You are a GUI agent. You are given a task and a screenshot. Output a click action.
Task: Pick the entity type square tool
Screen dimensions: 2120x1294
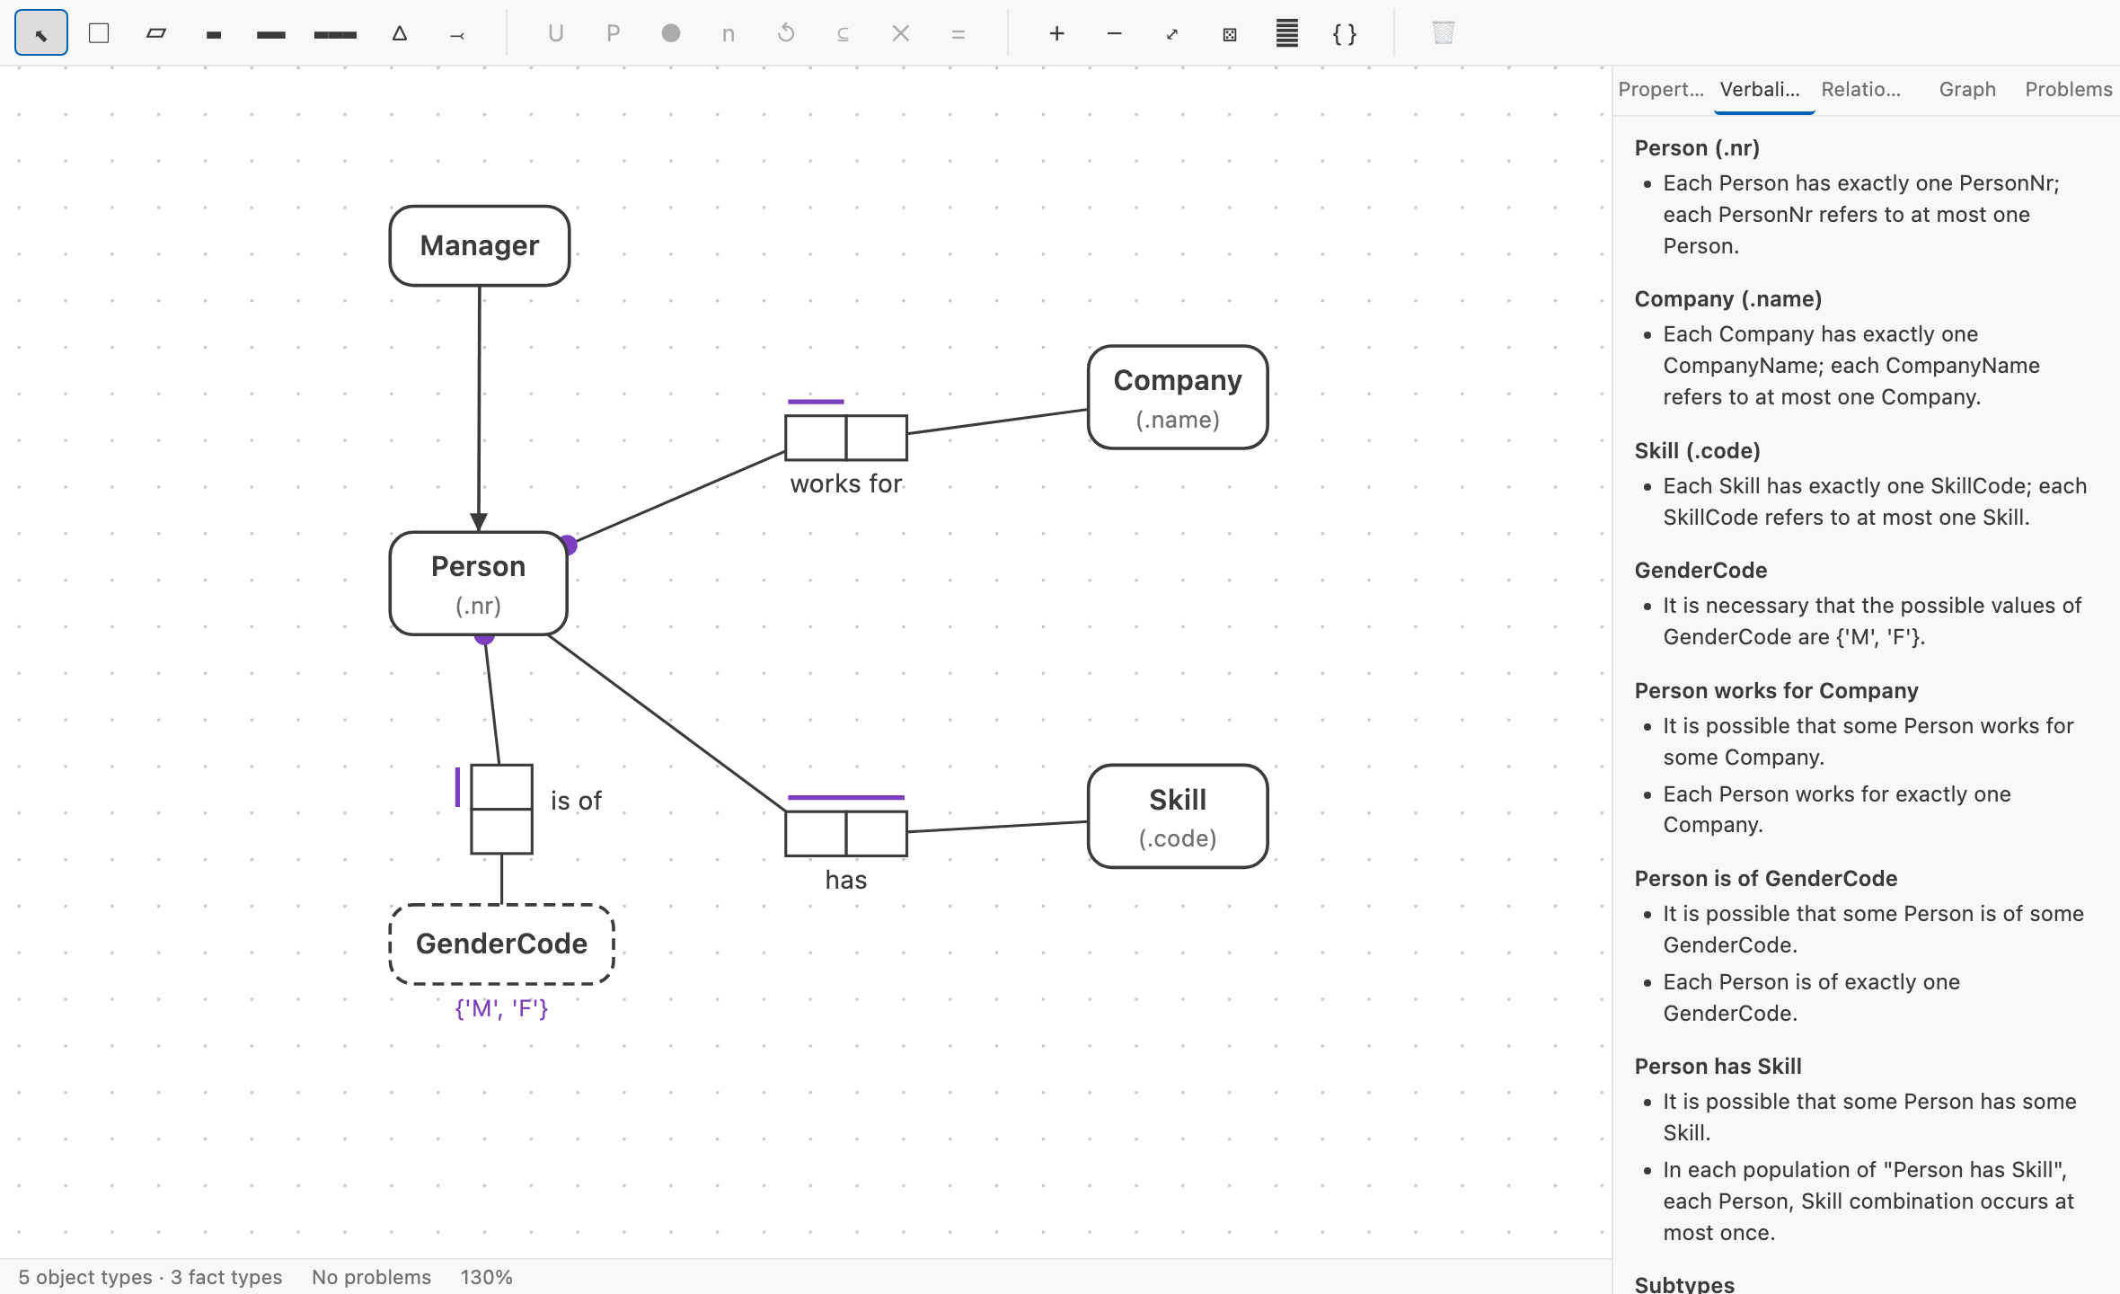pyautogui.click(x=99, y=33)
